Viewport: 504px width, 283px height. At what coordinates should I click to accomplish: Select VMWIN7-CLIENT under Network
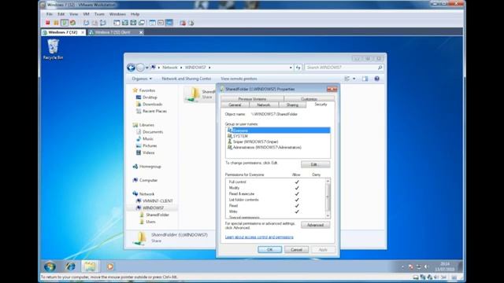157,201
